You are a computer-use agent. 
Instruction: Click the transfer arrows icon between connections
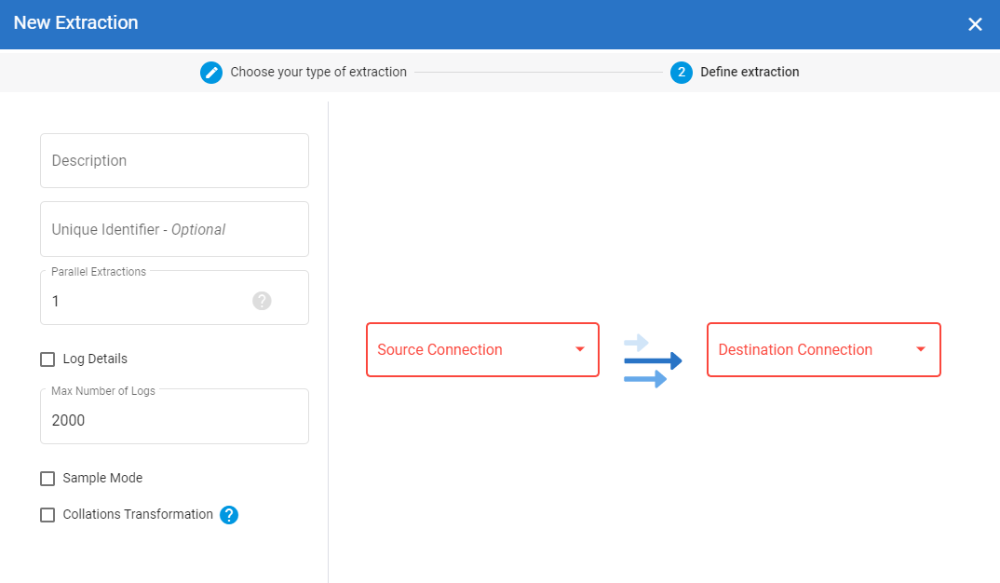[652, 359]
